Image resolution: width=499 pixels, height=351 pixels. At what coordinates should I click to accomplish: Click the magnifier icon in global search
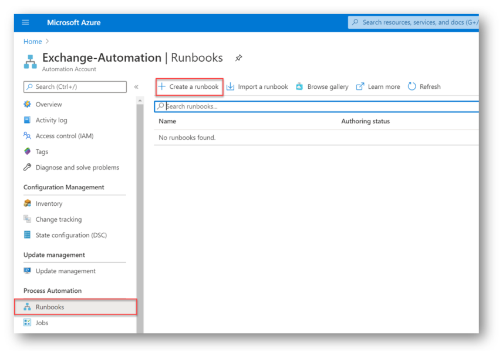coord(355,22)
